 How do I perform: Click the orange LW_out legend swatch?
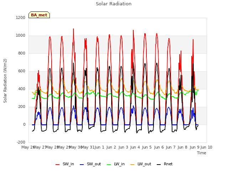pyautogui.click(x=132, y=165)
